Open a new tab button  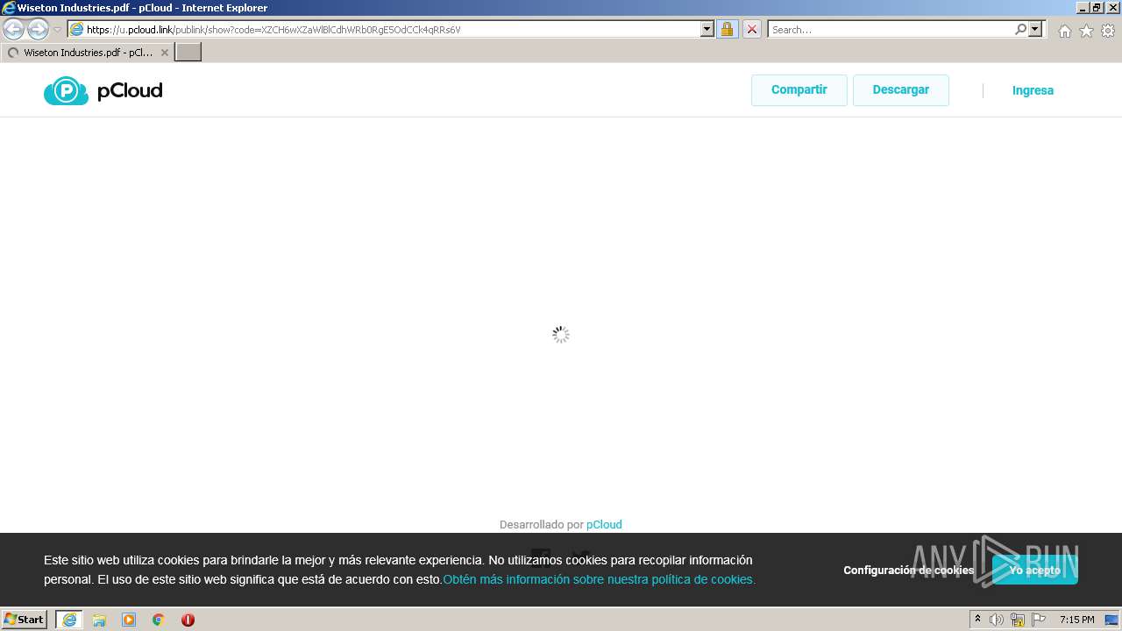tap(188, 53)
